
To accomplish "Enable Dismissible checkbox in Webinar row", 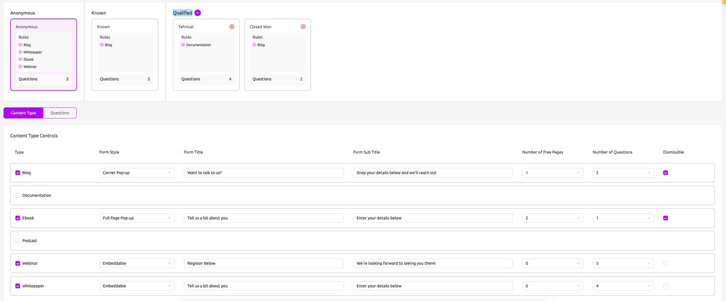I will (x=665, y=263).
